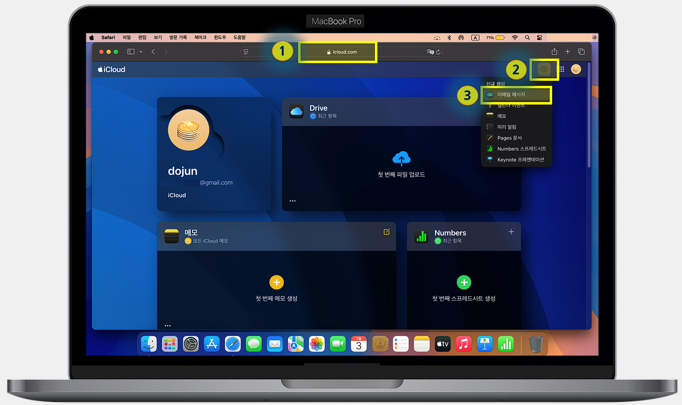Open Photos from the Dock
Image resolution: width=682 pixels, height=405 pixels.
point(317,344)
